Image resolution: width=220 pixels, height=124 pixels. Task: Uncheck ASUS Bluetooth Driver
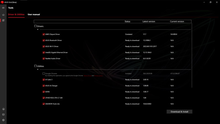pos(44,40)
